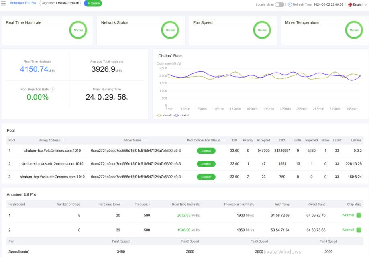The width and height of the screenshot is (369, 257).
Task: Click the Miner Name info icon
Action: 145,141
